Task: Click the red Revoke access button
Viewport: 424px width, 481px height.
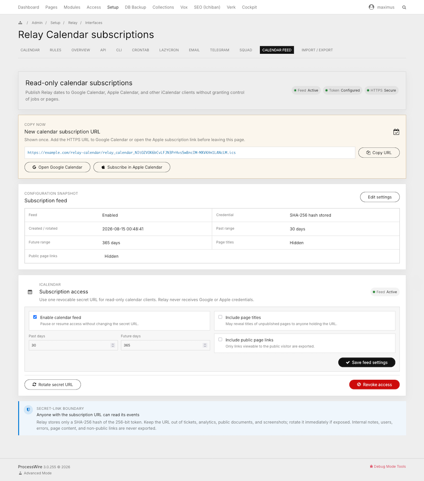Action: point(374,384)
